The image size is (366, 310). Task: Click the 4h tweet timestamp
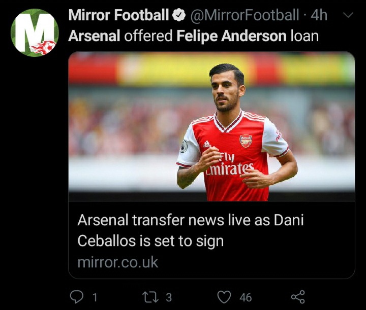(x=319, y=16)
